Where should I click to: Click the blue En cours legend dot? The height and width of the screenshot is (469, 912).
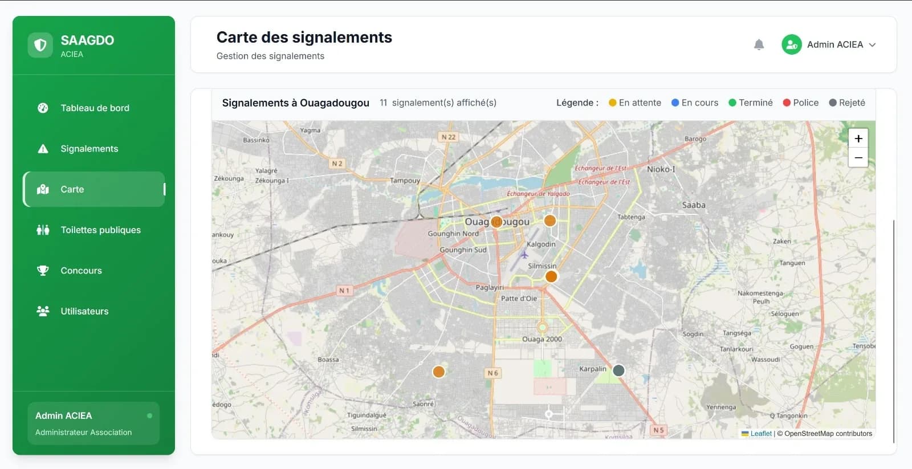pos(675,103)
